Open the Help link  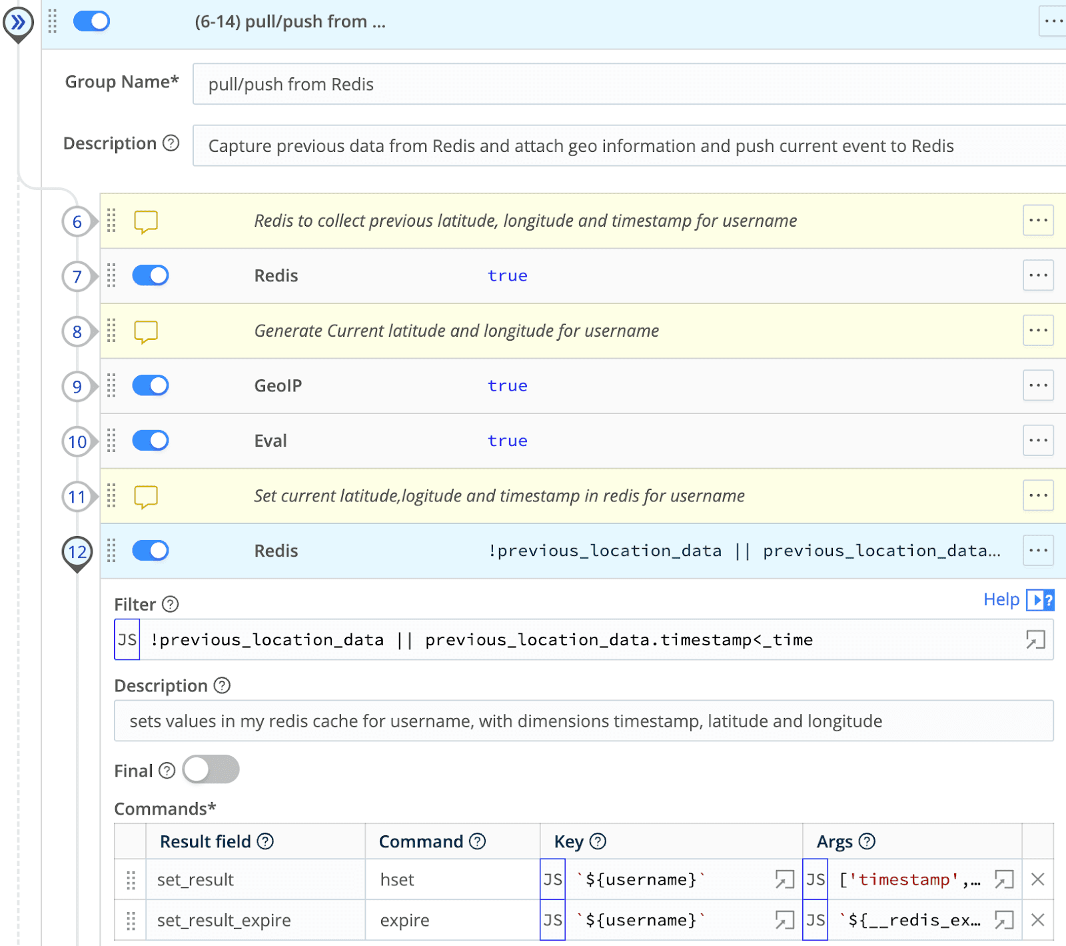tap(1001, 600)
